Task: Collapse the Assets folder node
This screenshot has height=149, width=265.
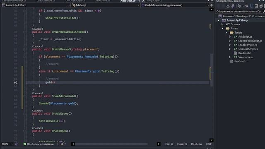Action: [x=222, y=29]
